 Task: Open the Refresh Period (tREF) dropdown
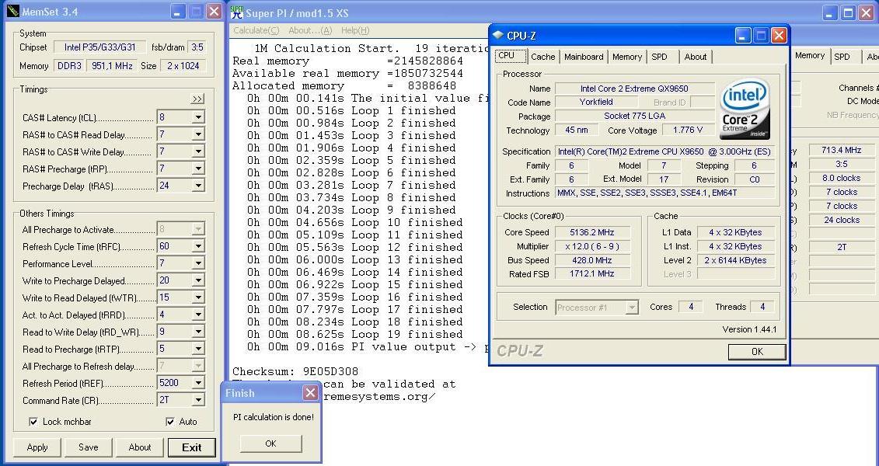(198, 383)
